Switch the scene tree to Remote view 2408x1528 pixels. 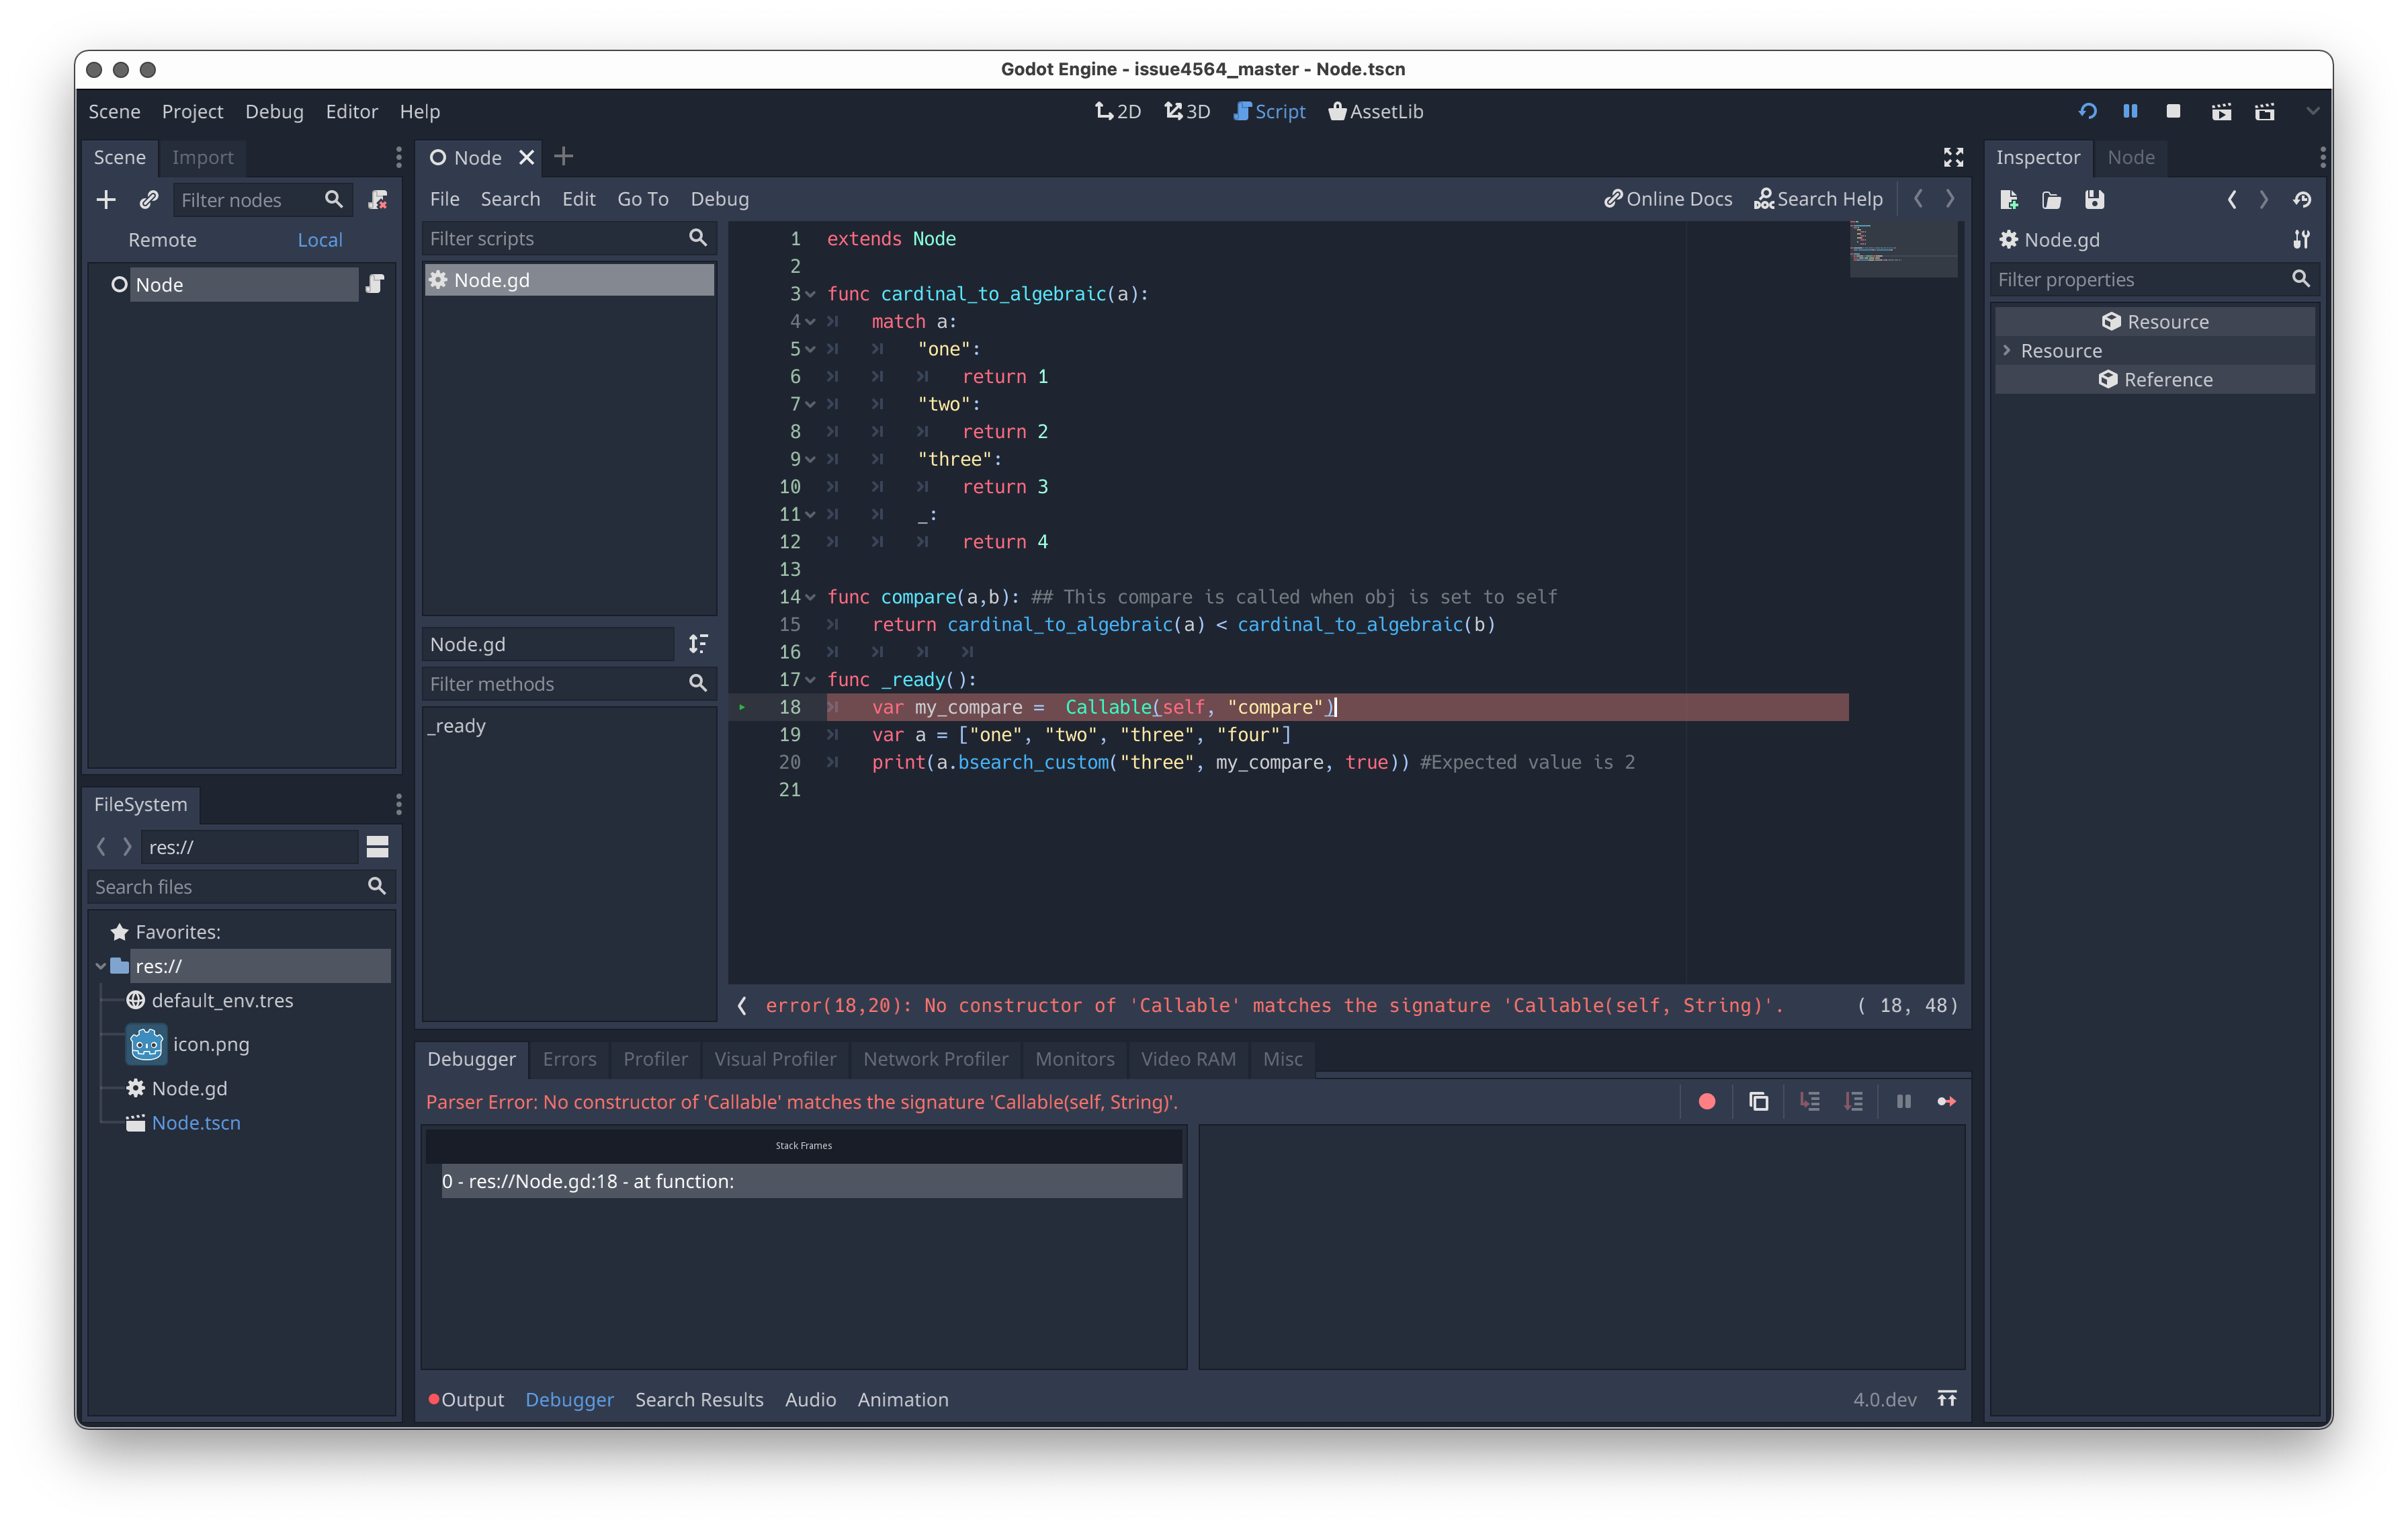coord(163,239)
